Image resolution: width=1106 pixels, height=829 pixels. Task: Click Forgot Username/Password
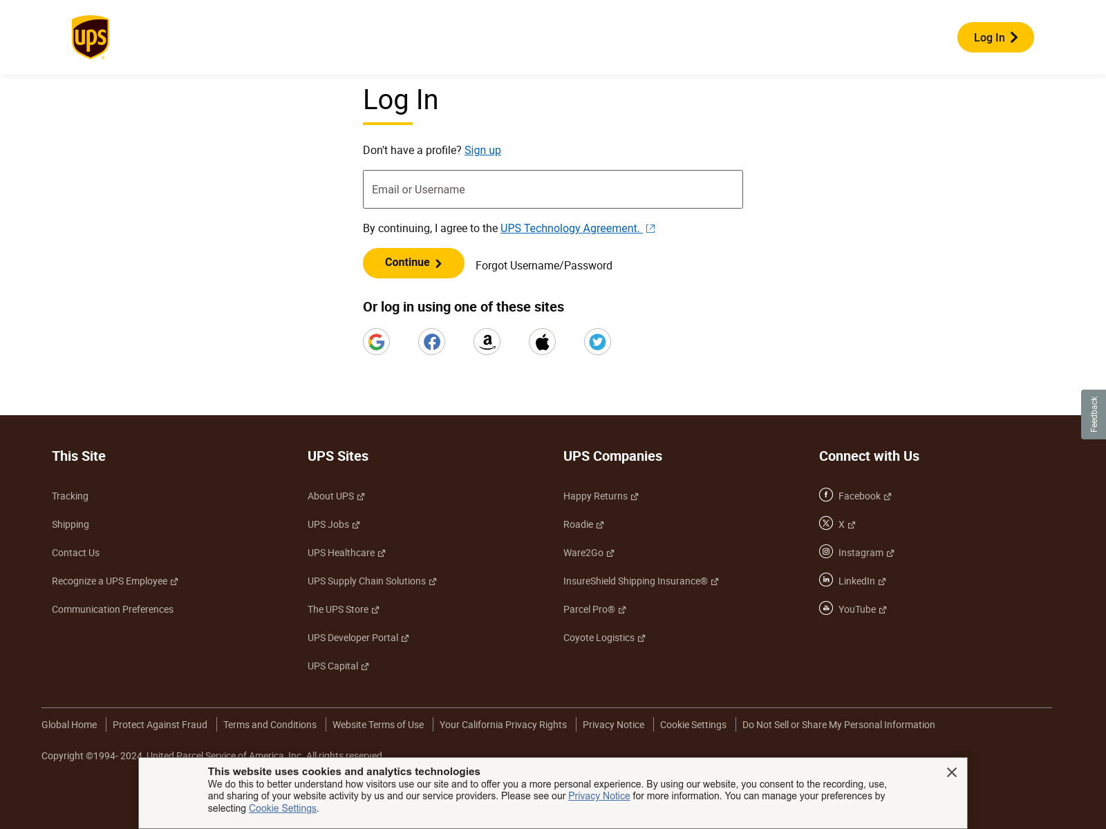click(x=544, y=266)
